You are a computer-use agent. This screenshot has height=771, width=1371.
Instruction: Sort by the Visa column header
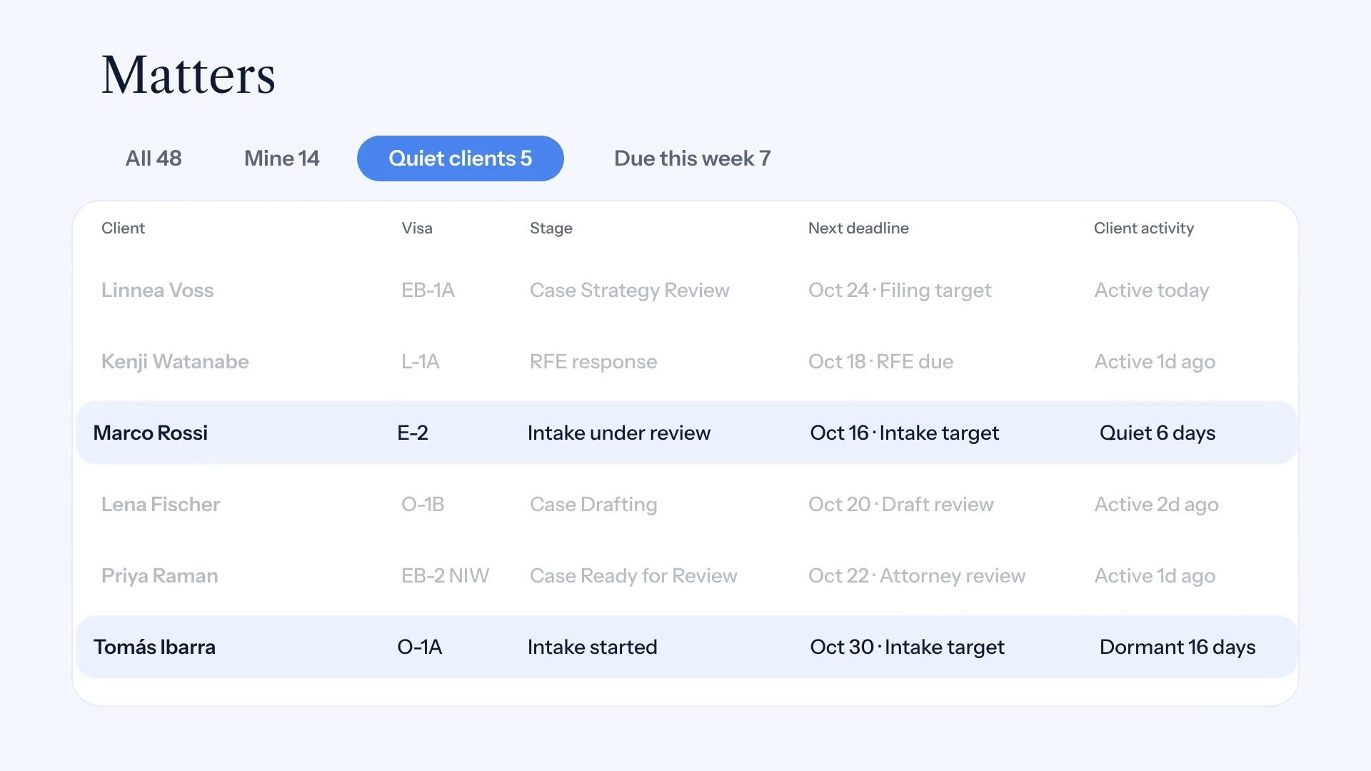(417, 228)
